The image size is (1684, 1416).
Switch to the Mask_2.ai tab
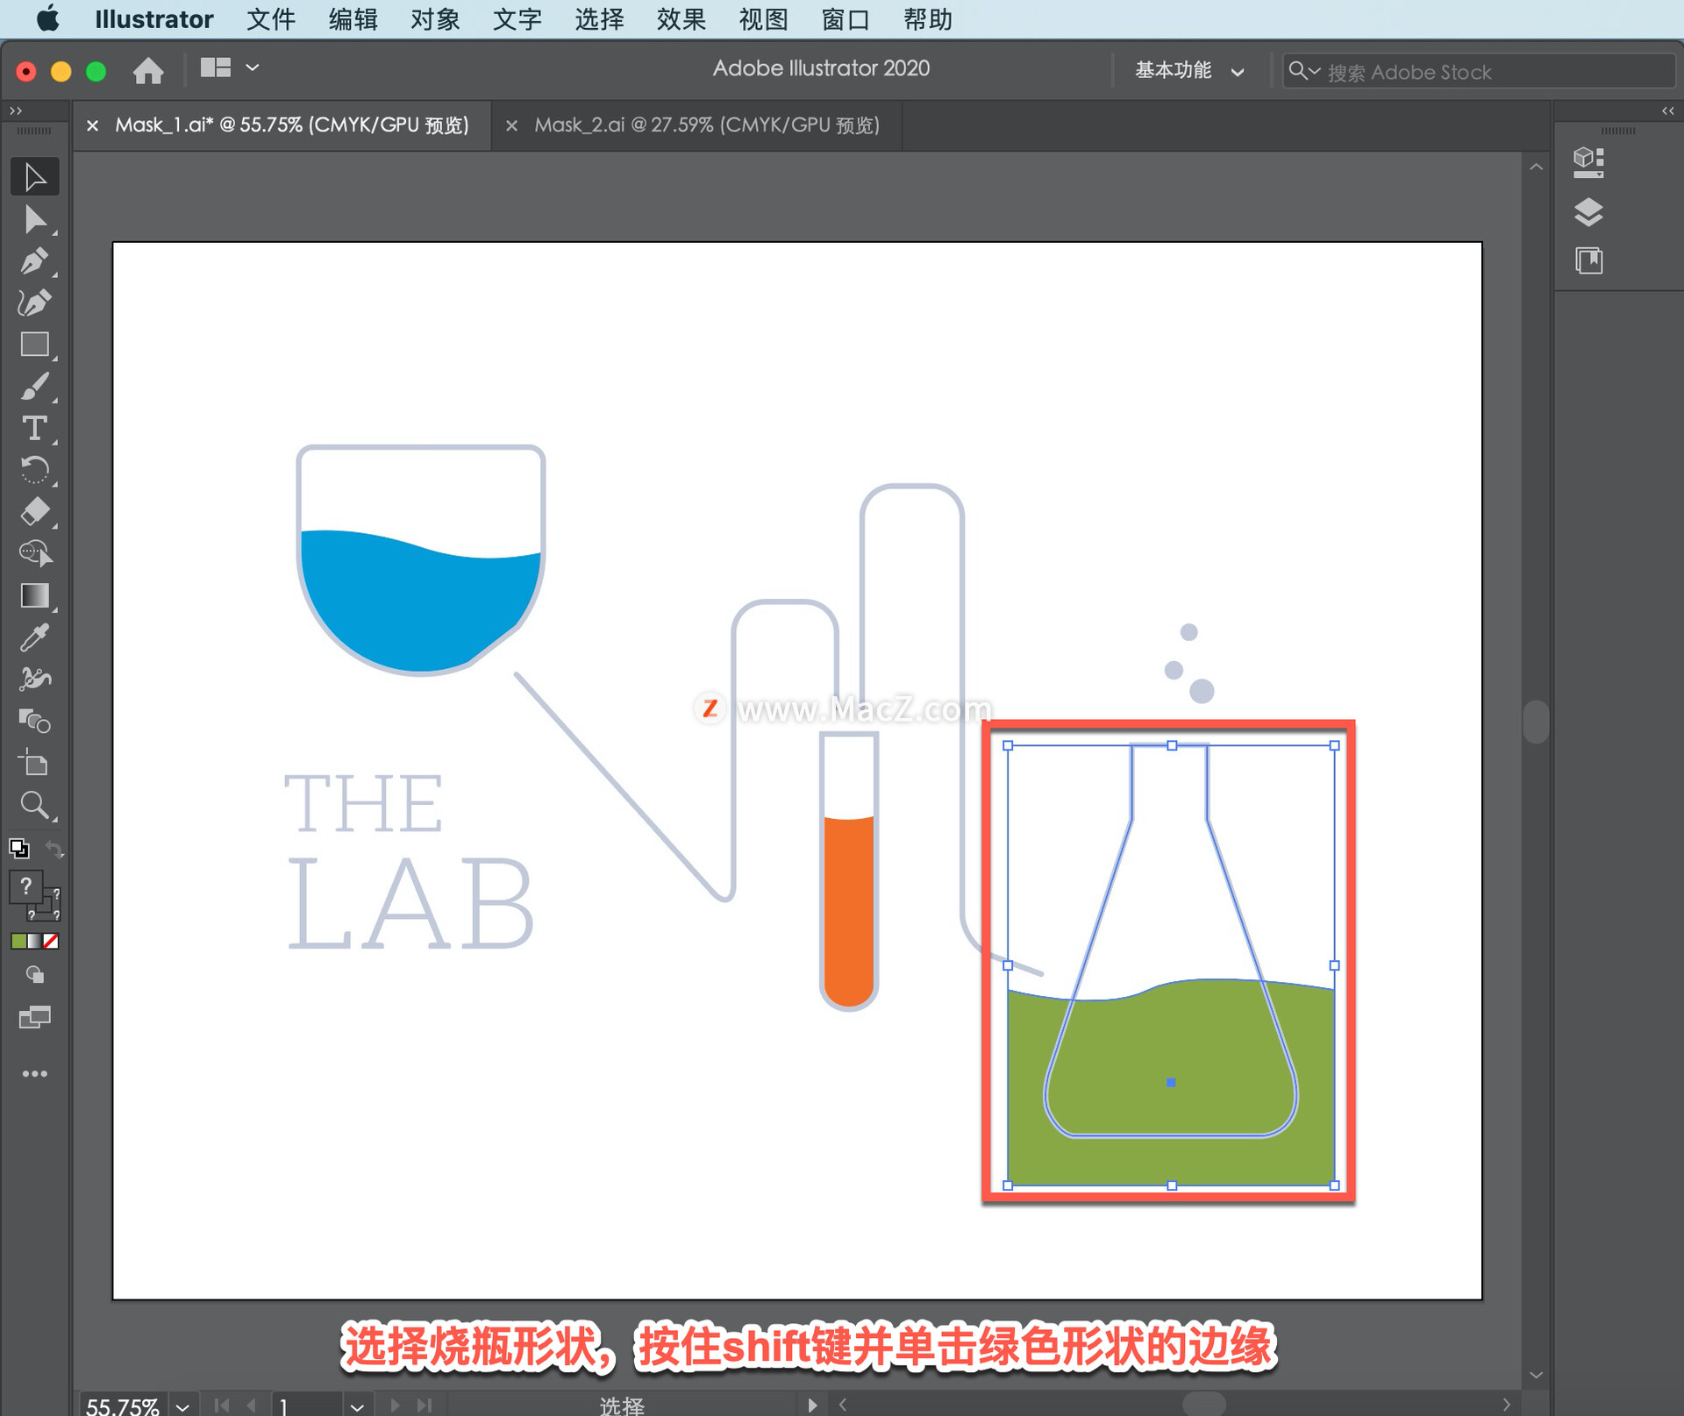click(x=706, y=125)
